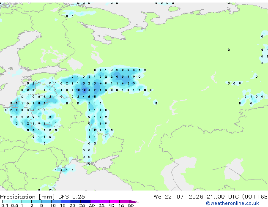
Task: Select the legend swatch between 30 and 35
Action: (95, 202)
